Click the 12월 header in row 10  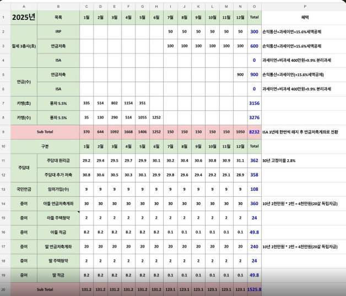click(240, 146)
